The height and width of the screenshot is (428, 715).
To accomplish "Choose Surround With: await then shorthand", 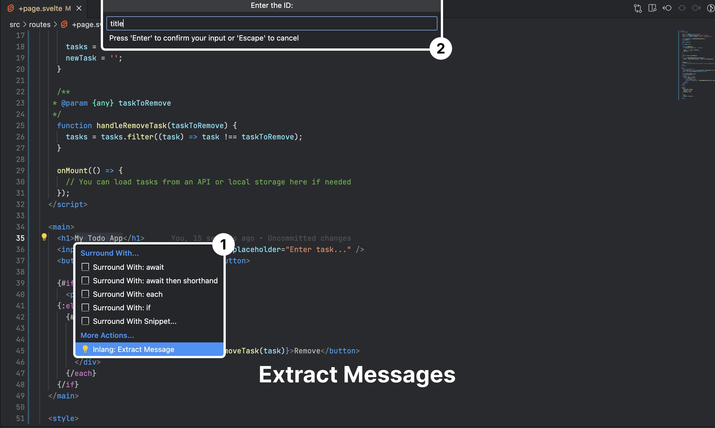I will click(149, 281).
